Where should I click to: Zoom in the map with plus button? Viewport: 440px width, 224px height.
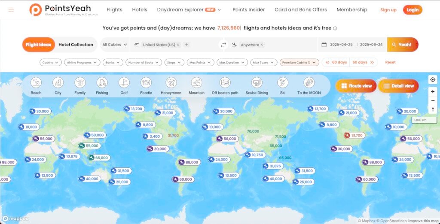(x=432, y=92)
